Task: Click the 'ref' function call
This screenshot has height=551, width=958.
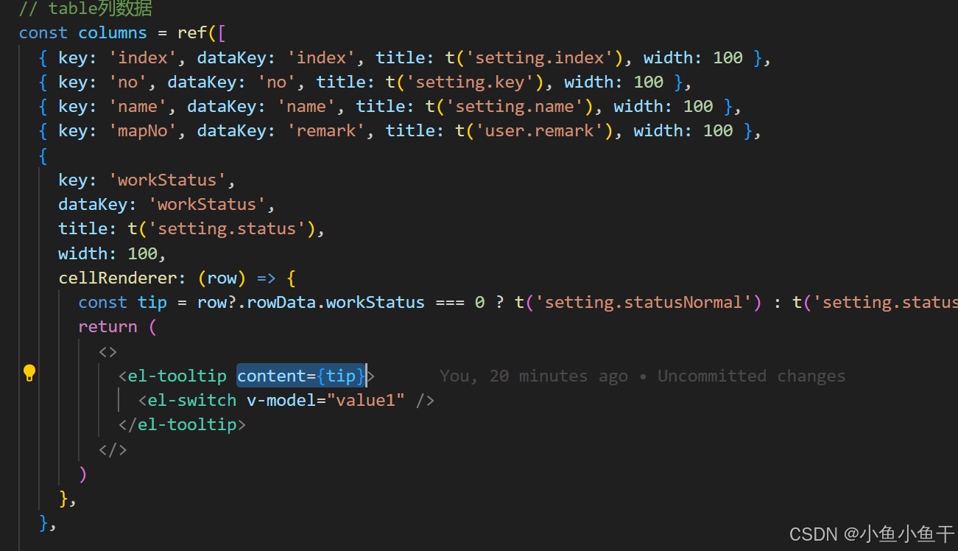Action: pos(192,33)
